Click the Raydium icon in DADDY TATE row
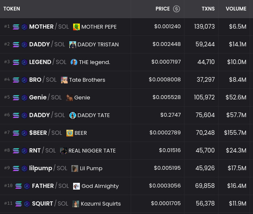The width and height of the screenshot is (253, 214). pos(24,115)
